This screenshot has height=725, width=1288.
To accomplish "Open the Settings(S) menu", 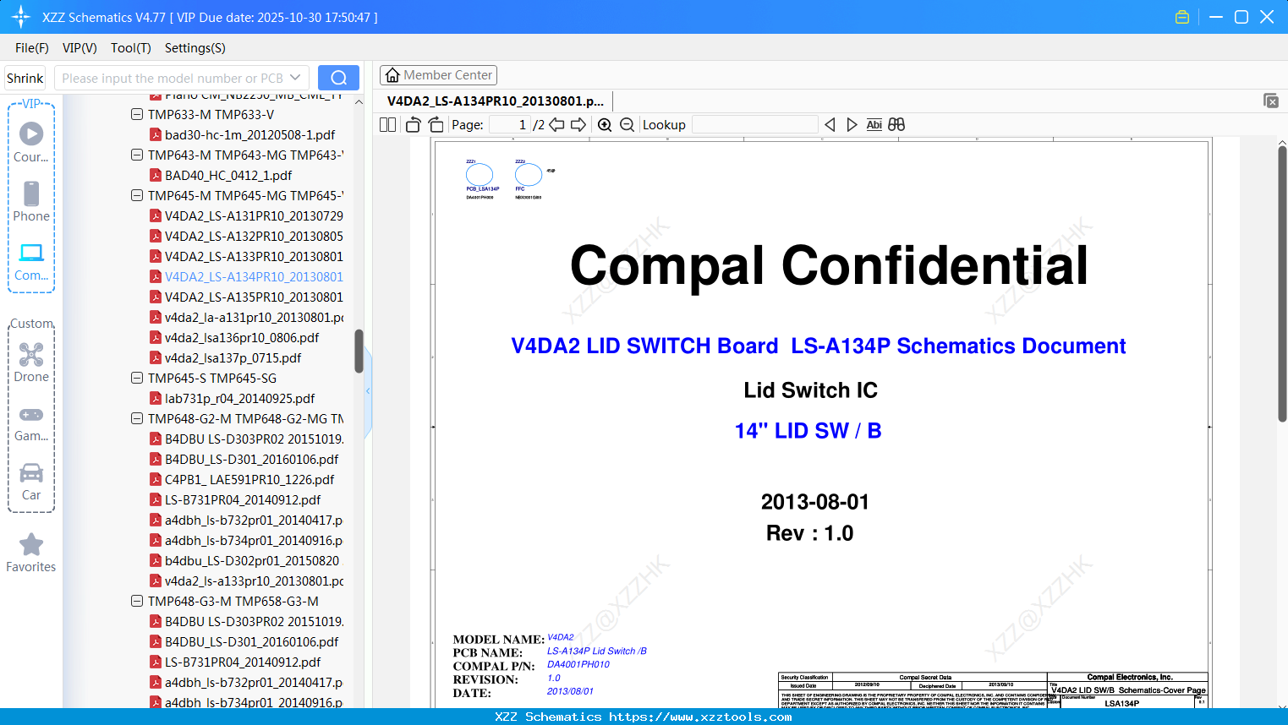I will pos(195,48).
